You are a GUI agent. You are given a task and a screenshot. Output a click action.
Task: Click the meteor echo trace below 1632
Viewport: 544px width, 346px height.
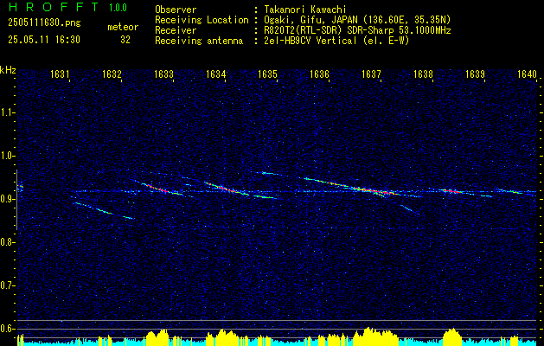104,211
